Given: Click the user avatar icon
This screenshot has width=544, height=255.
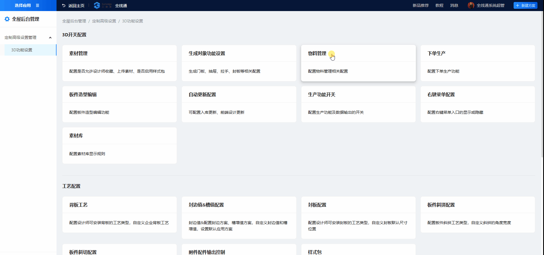Looking at the screenshot, I should coord(471,5).
